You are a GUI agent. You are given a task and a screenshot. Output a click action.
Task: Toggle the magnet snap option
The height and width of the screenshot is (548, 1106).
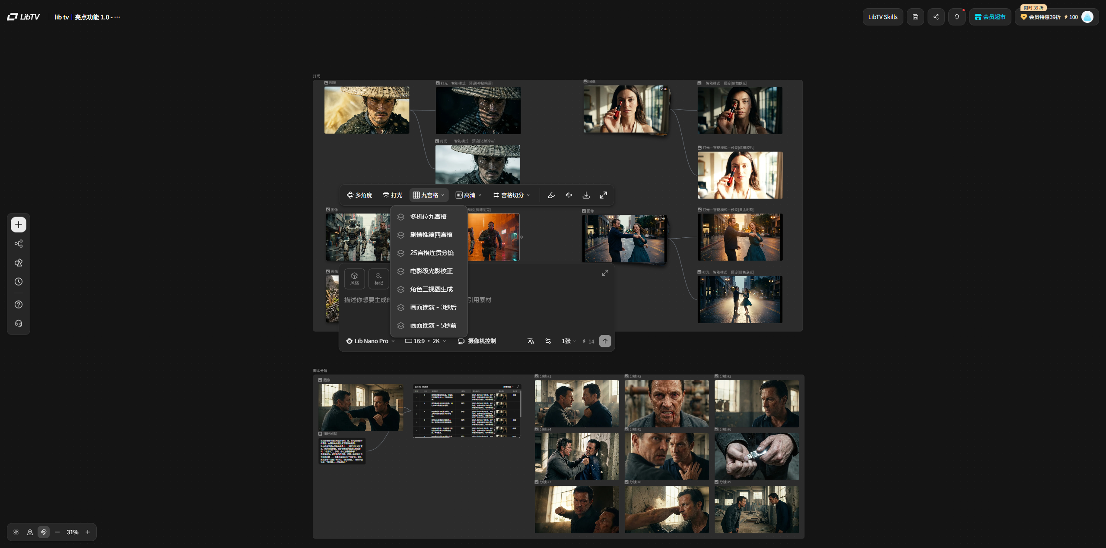(x=44, y=532)
